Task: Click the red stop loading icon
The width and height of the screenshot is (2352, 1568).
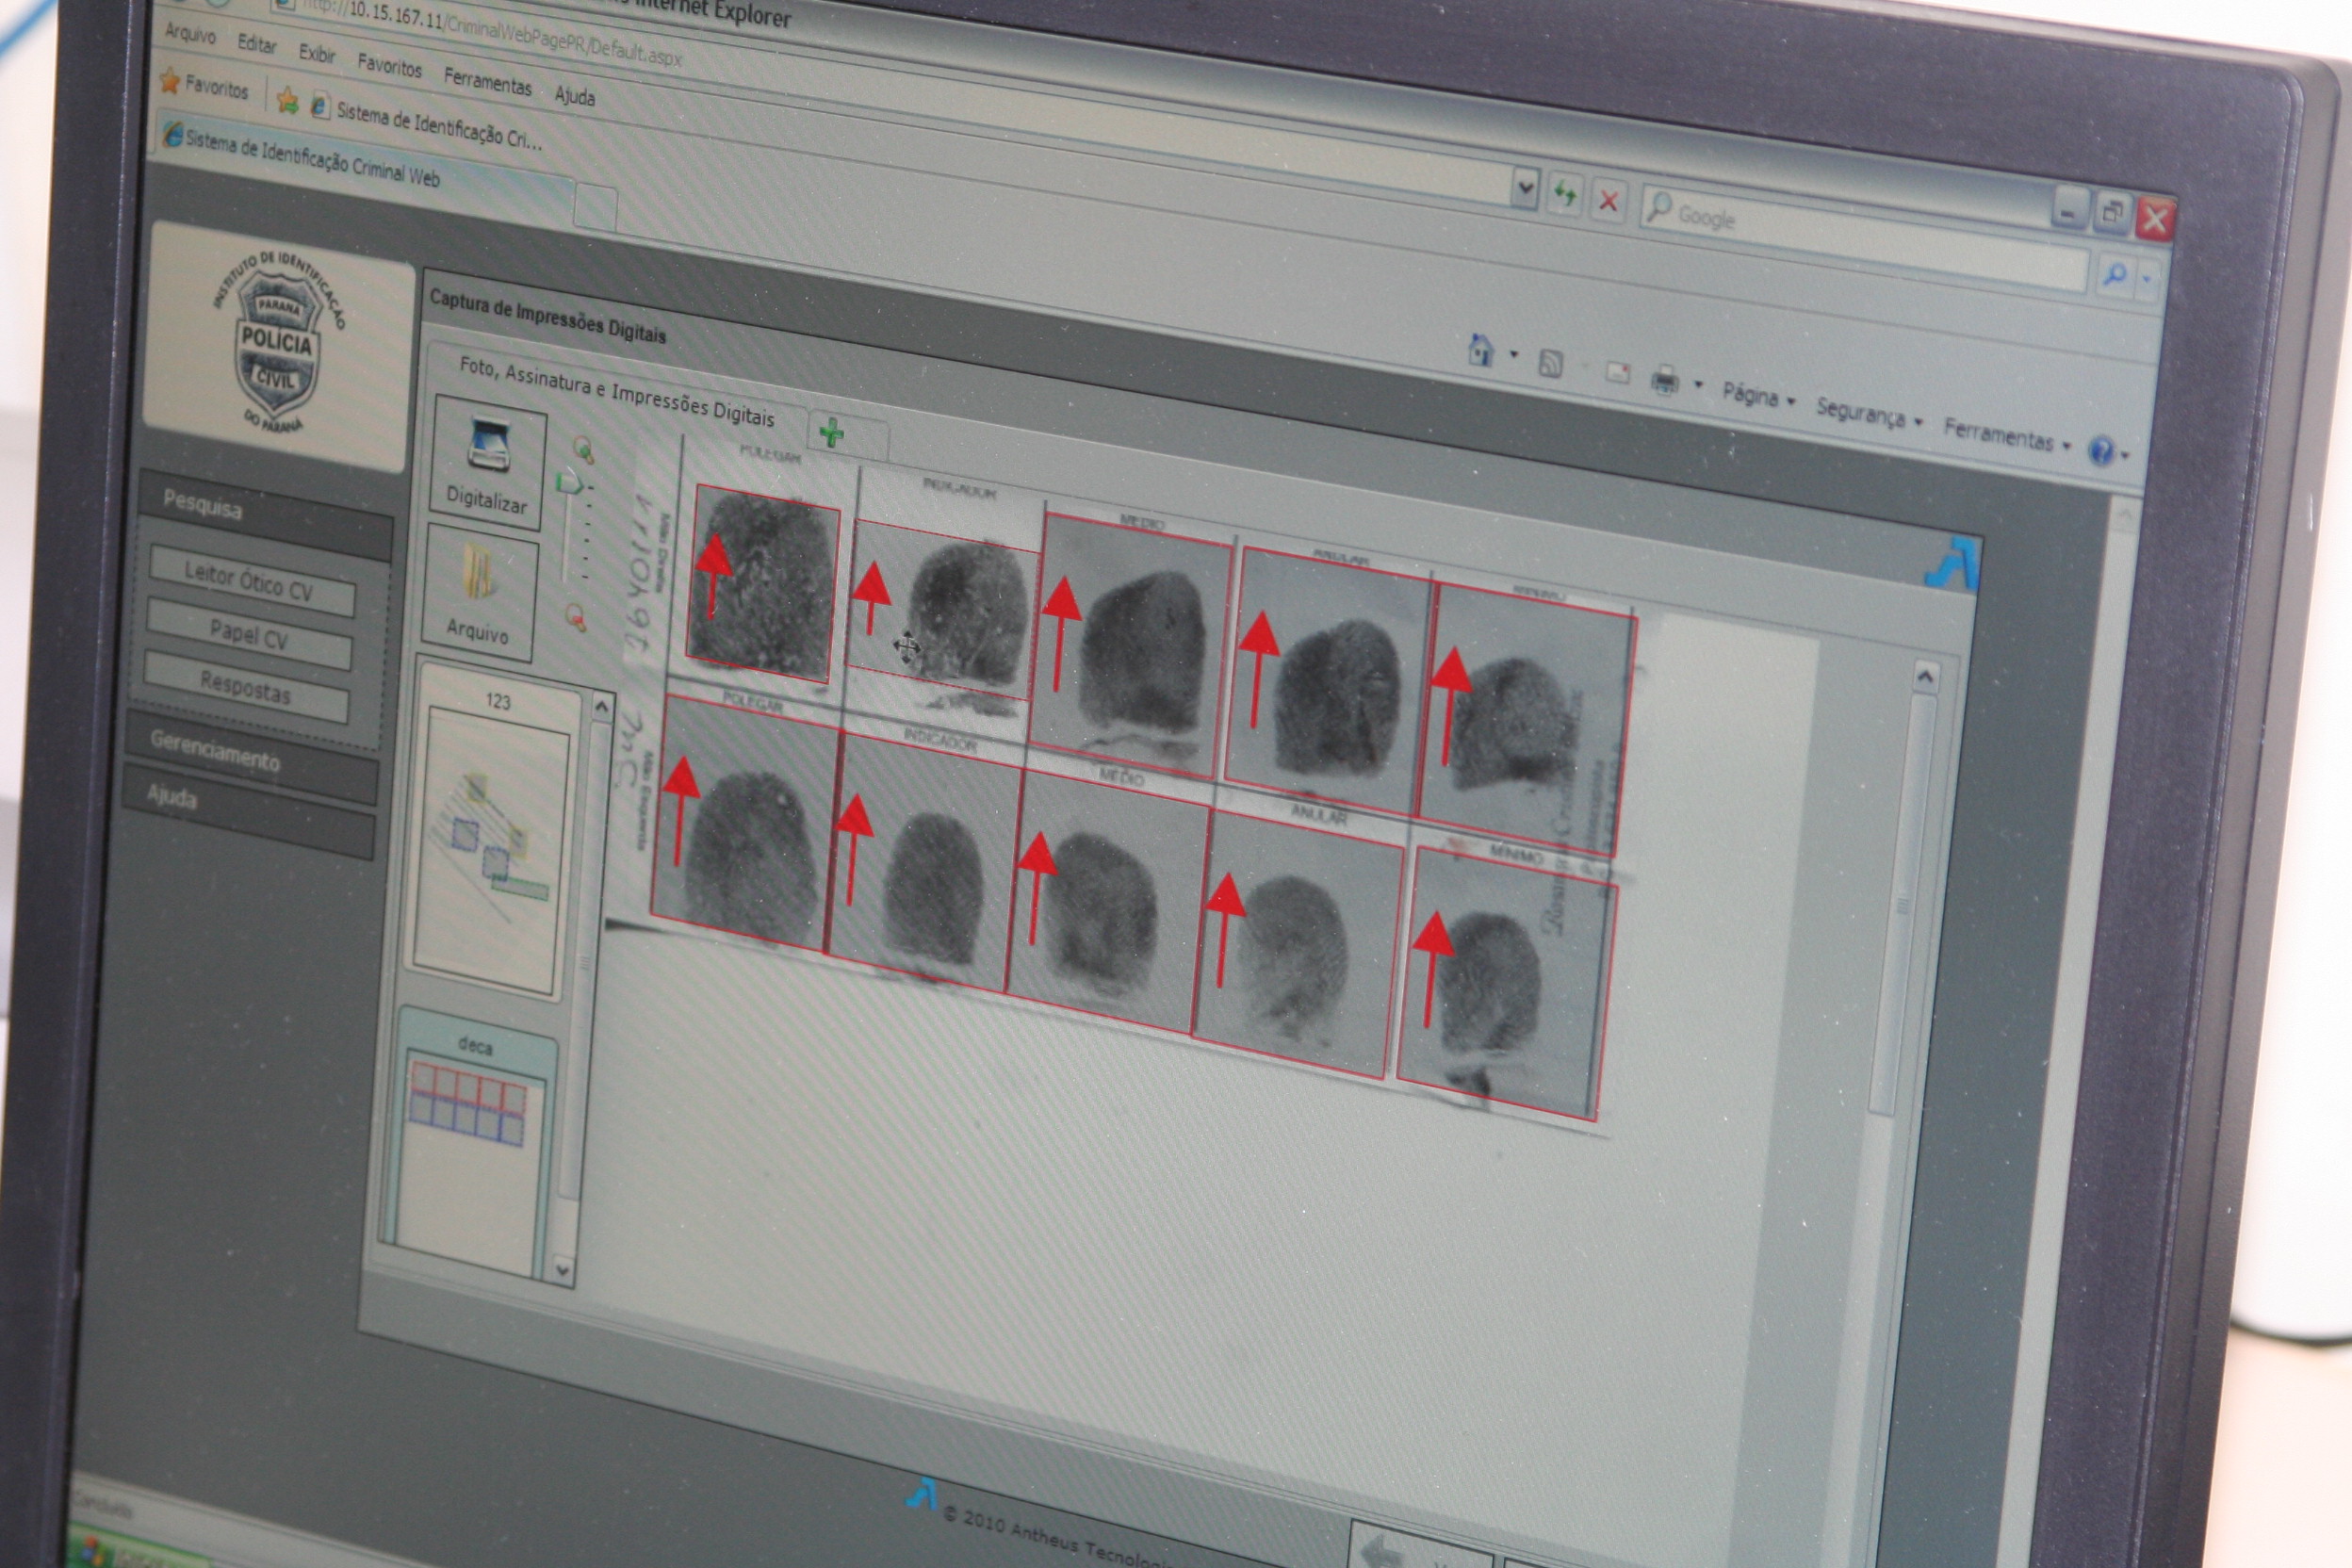Action: tap(1608, 202)
